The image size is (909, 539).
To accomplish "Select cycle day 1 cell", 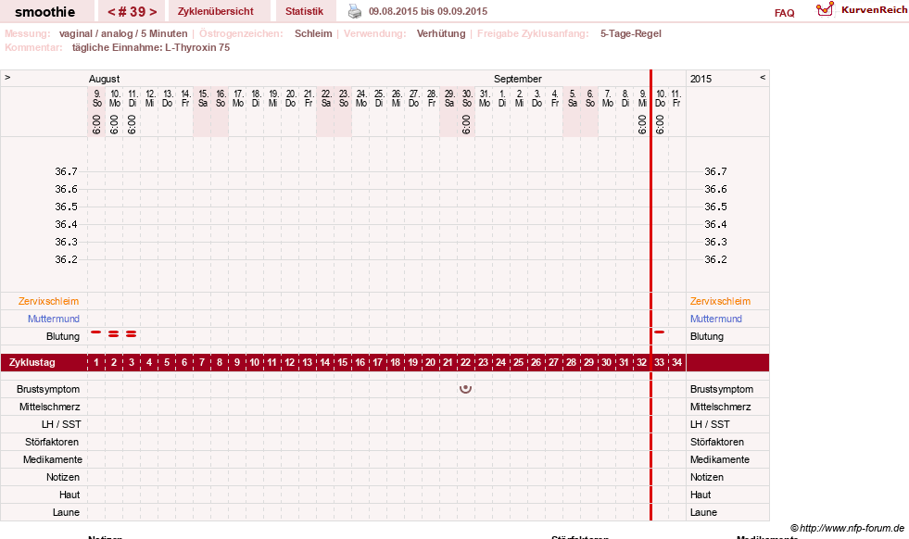I will [x=96, y=362].
